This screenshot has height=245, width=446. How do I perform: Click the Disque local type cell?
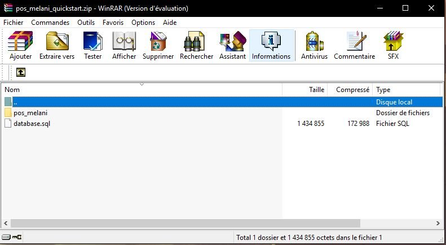[394, 102]
